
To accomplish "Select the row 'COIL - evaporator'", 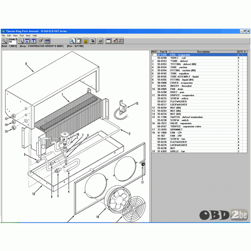I will coord(199,55).
